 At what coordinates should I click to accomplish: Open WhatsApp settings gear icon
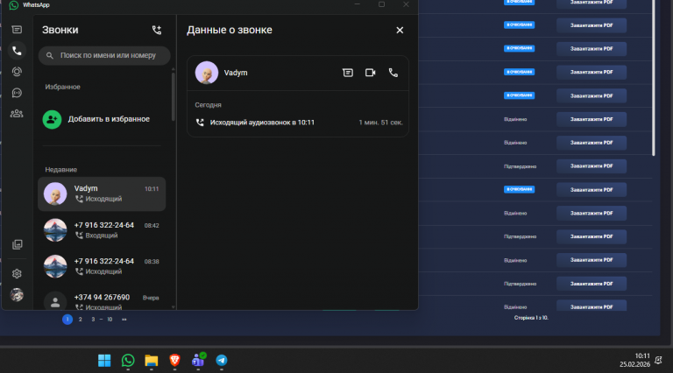[17, 273]
